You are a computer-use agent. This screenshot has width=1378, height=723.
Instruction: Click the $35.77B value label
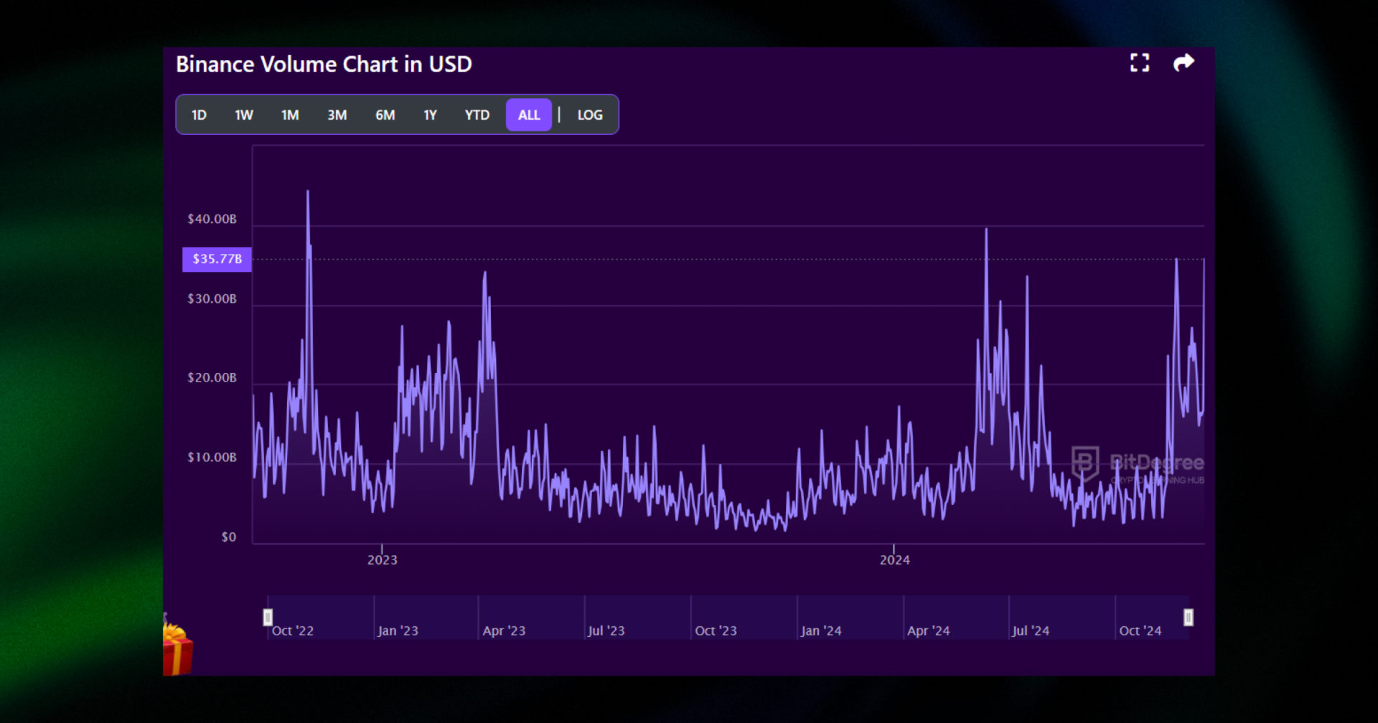point(217,260)
